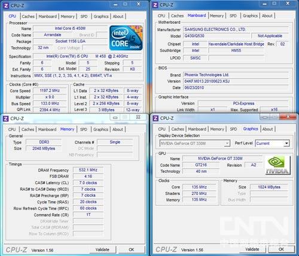This screenshot has height=256, width=299.
Task: Select Graphics tab in the CPU window
Action: [101, 17]
